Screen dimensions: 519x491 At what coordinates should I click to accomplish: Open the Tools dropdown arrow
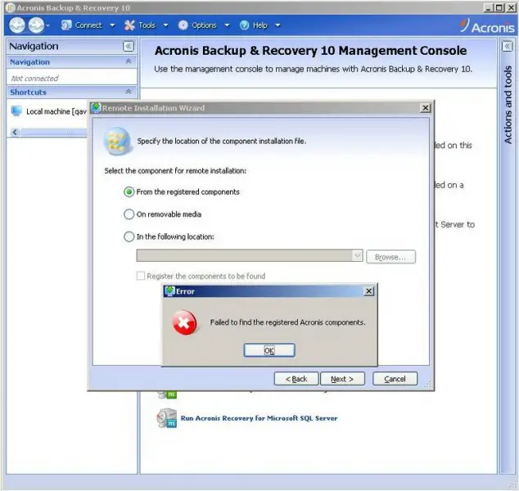pyautogui.click(x=165, y=25)
